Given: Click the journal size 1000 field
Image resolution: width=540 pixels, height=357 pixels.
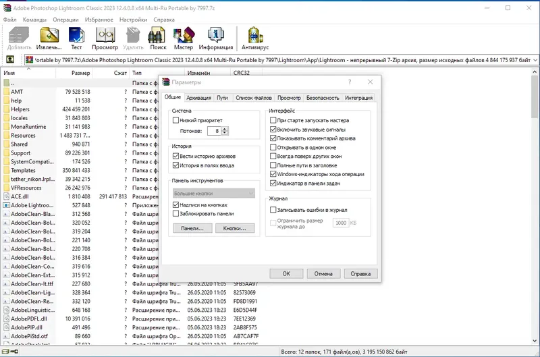Looking at the screenshot, I should pyautogui.click(x=341, y=223).
